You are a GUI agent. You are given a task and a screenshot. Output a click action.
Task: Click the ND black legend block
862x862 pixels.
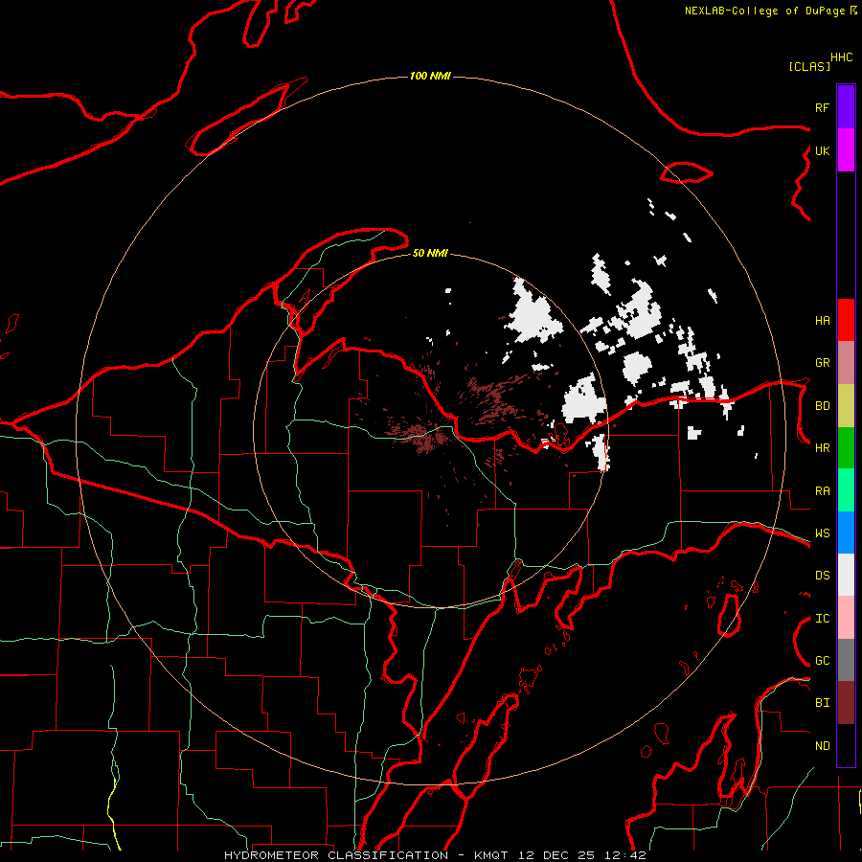click(846, 745)
